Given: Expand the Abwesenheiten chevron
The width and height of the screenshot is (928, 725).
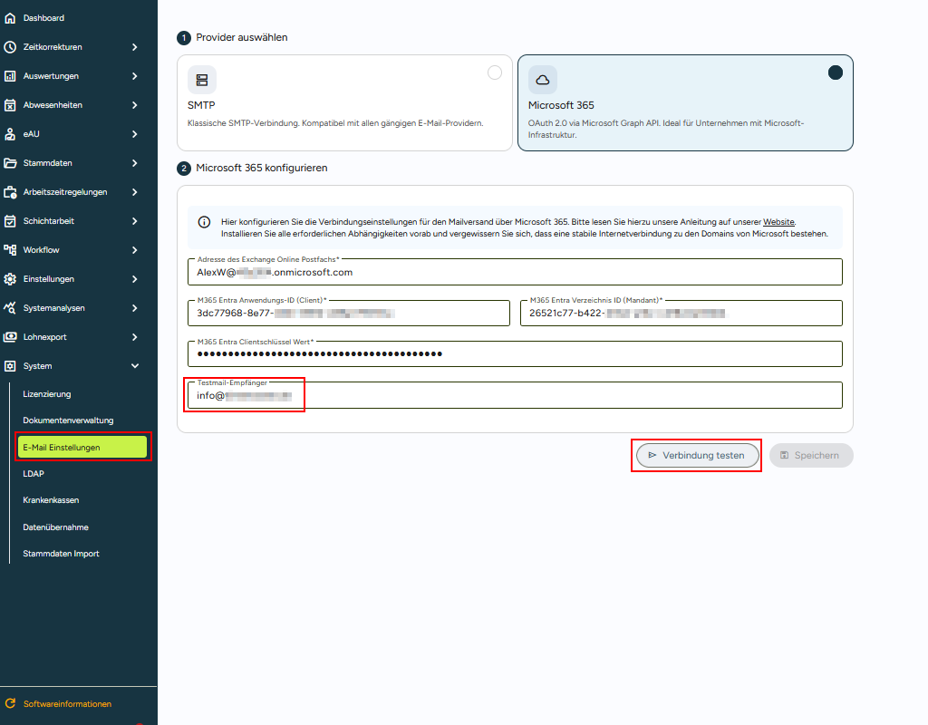Looking at the screenshot, I should pyautogui.click(x=135, y=105).
